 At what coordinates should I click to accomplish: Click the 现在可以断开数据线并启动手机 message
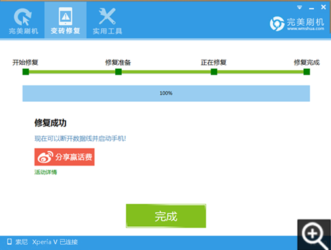tap(80, 138)
